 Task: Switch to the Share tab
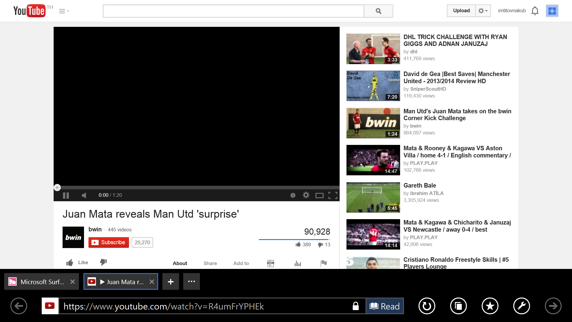210,263
